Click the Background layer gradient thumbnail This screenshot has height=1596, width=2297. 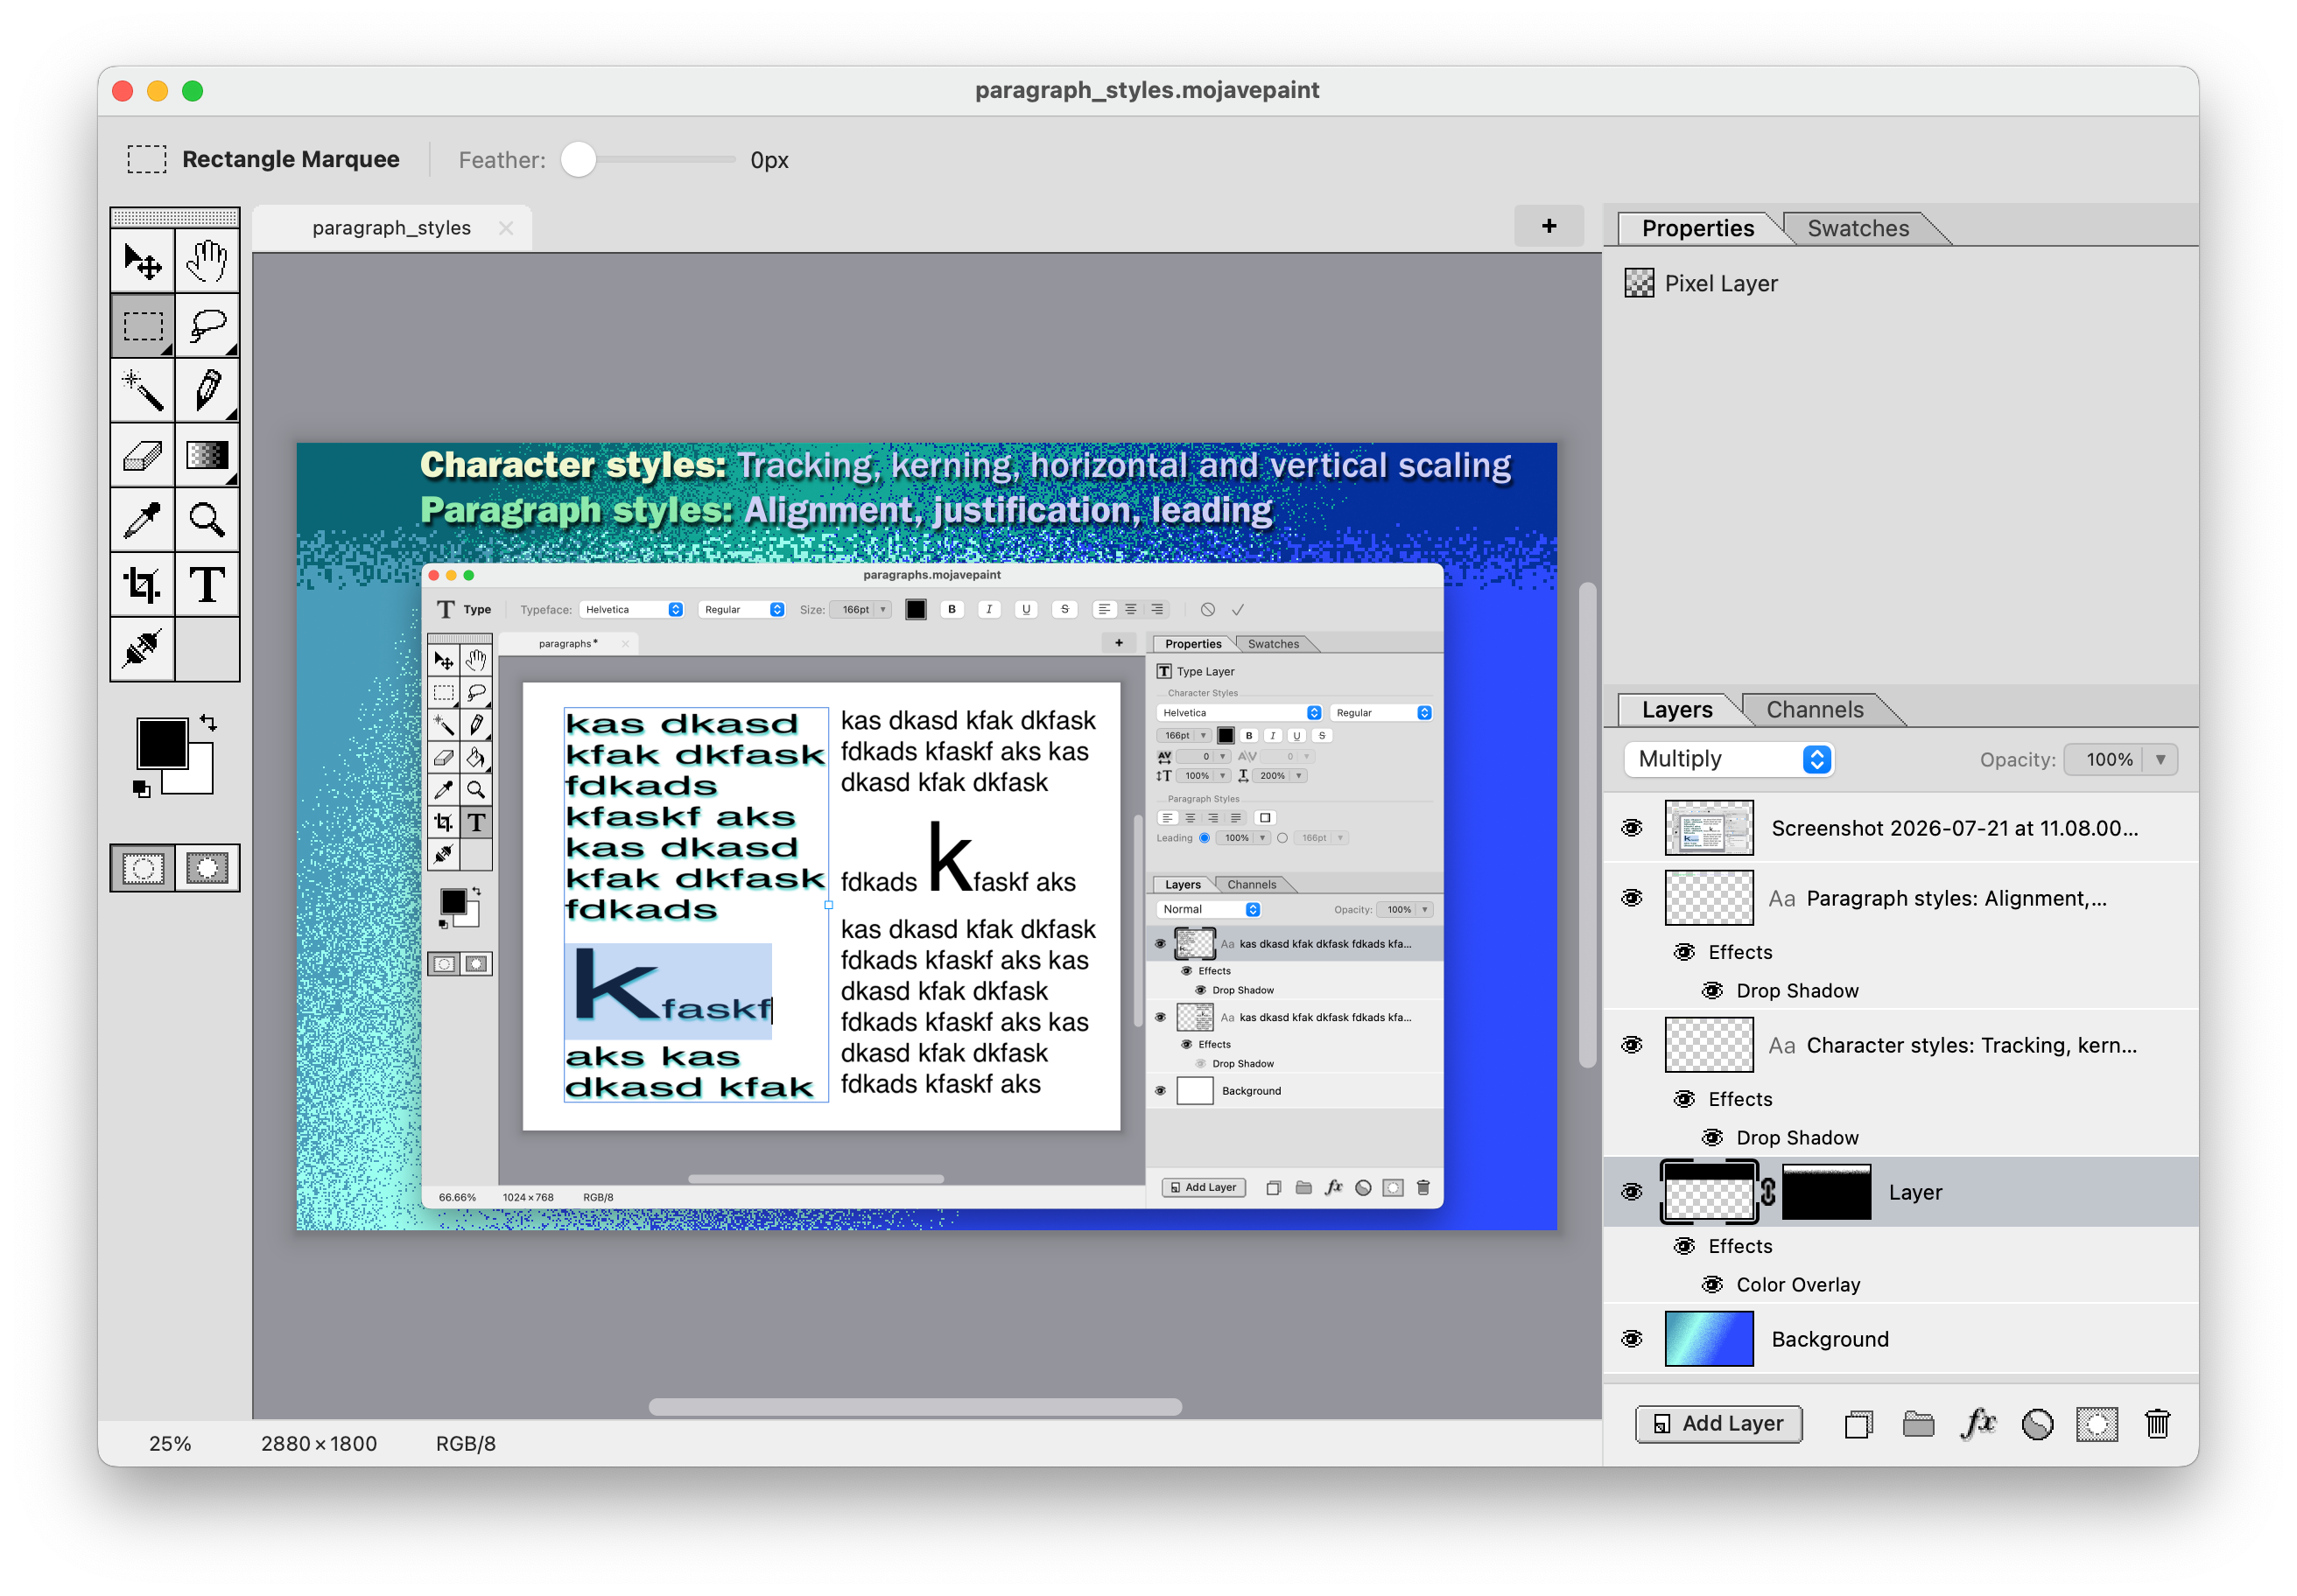point(1709,1339)
